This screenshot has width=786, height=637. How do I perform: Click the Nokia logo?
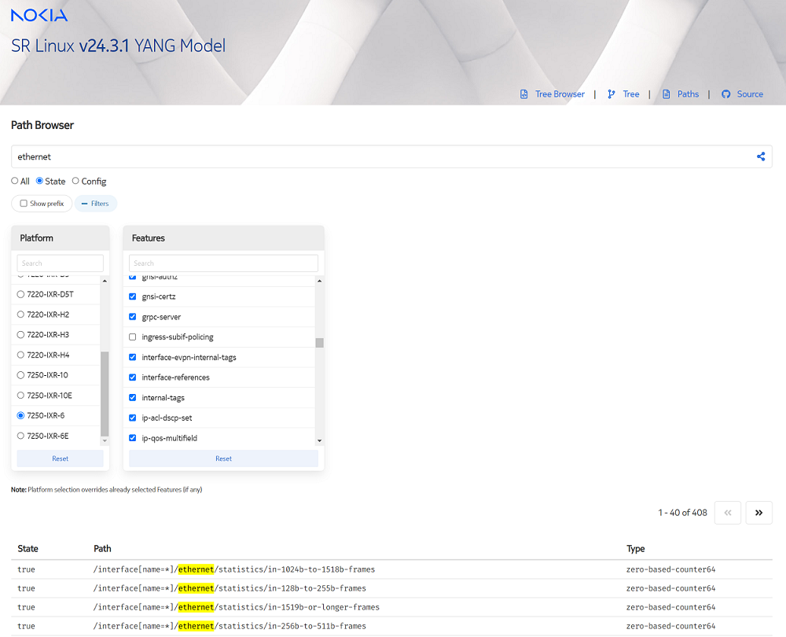(39, 15)
